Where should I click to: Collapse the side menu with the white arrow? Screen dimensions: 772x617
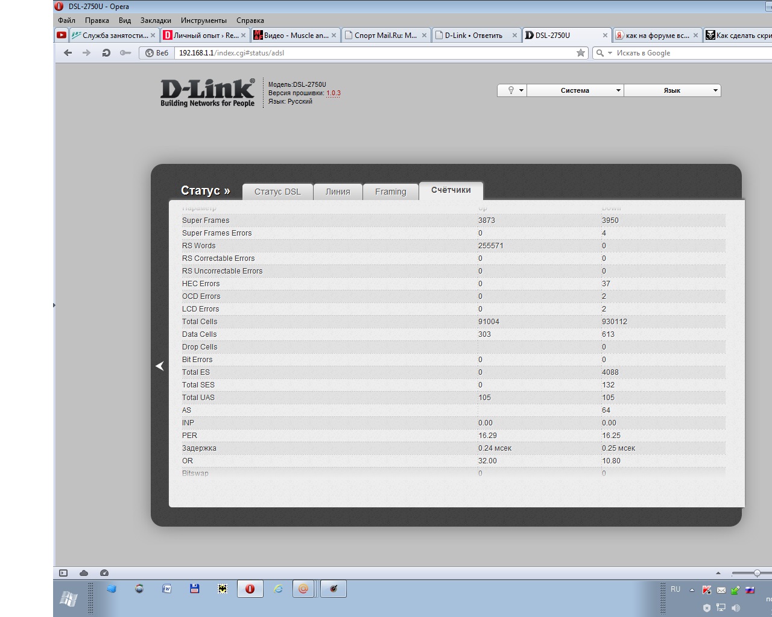pos(160,366)
